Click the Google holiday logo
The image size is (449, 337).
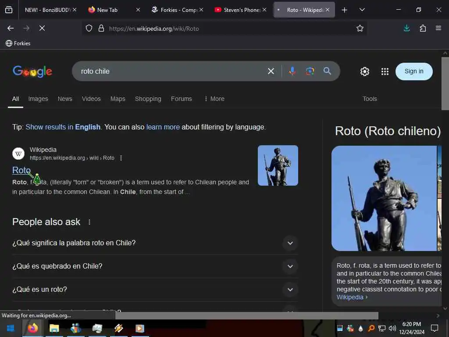[x=32, y=72]
